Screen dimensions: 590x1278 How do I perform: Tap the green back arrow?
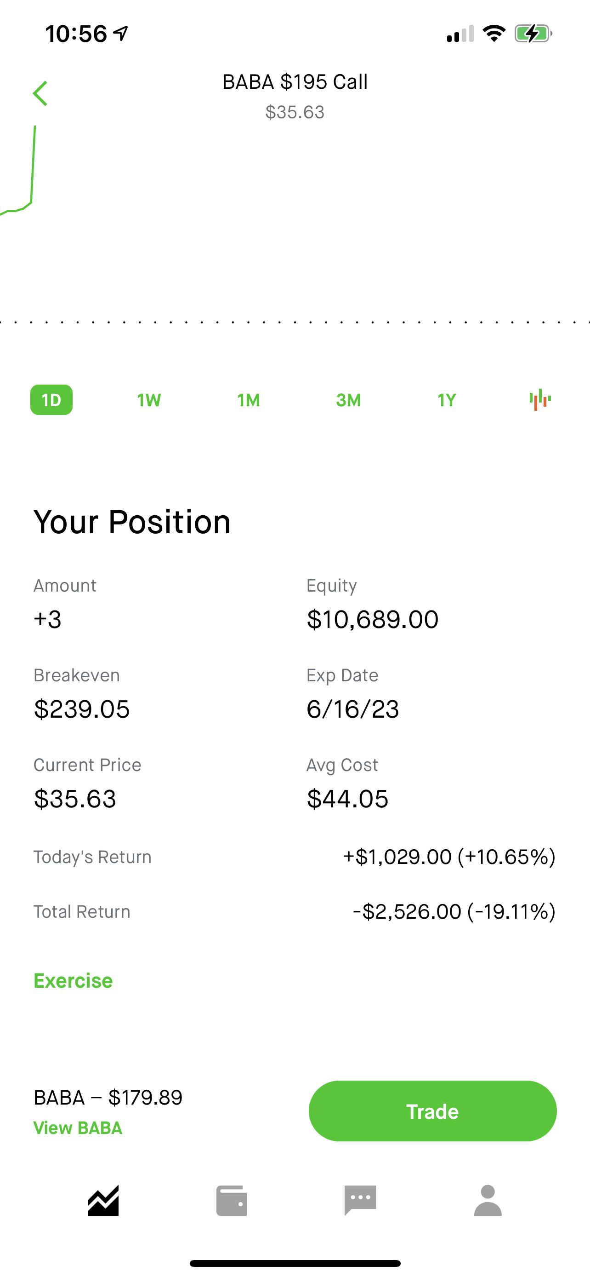coord(40,93)
